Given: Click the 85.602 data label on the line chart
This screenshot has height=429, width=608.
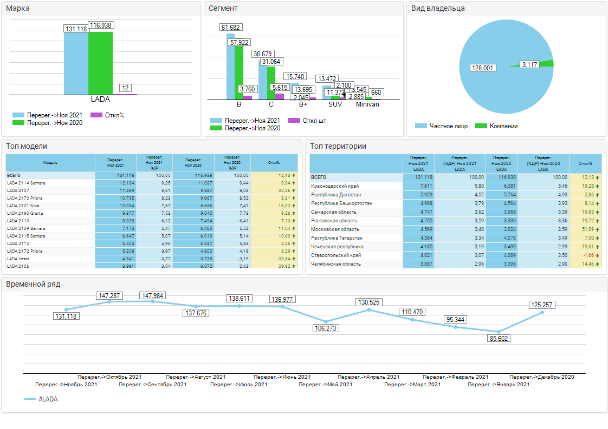Looking at the screenshot, I should click(x=498, y=338).
